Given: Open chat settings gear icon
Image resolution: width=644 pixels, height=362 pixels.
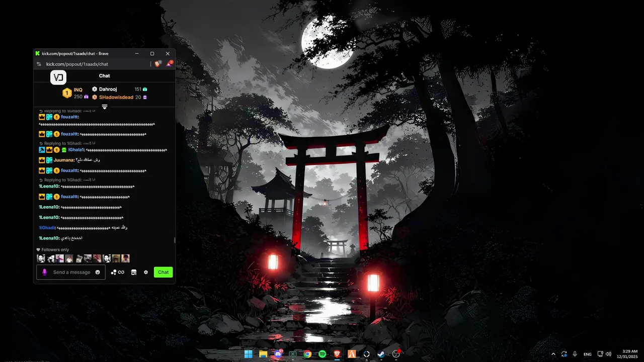Looking at the screenshot, I should (x=146, y=272).
